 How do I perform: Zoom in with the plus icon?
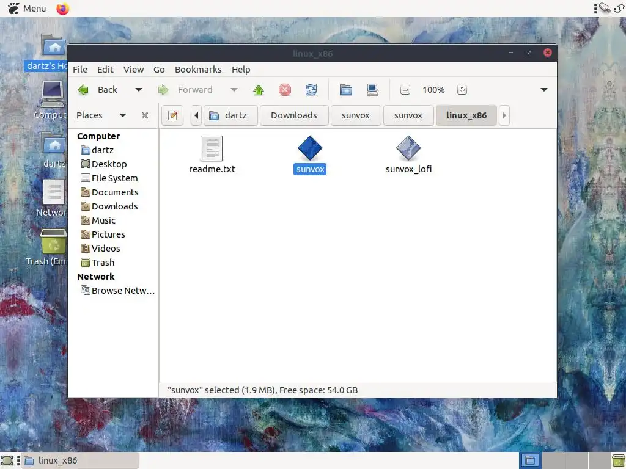click(462, 90)
